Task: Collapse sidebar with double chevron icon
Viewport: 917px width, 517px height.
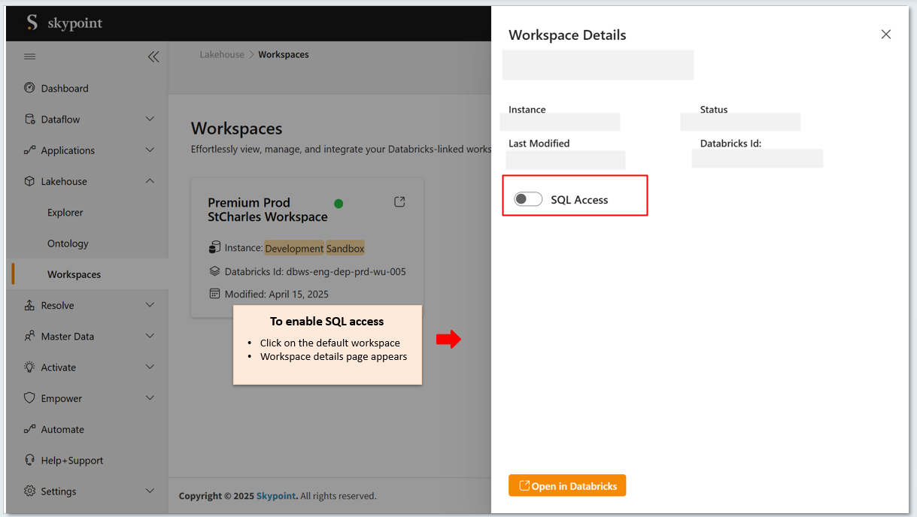Action: coord(153,56)
